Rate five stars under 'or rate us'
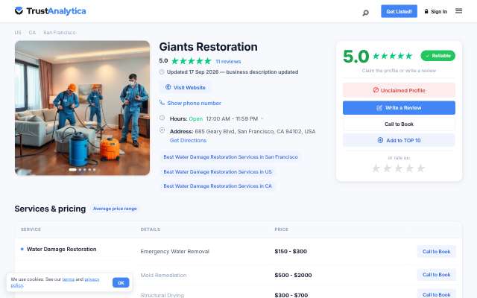 420,168
